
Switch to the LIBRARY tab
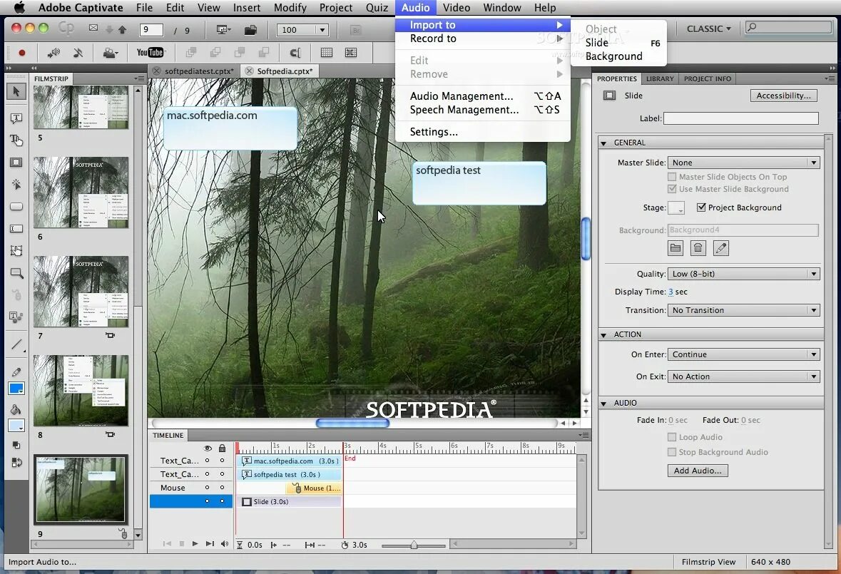[x=660, y=78]
